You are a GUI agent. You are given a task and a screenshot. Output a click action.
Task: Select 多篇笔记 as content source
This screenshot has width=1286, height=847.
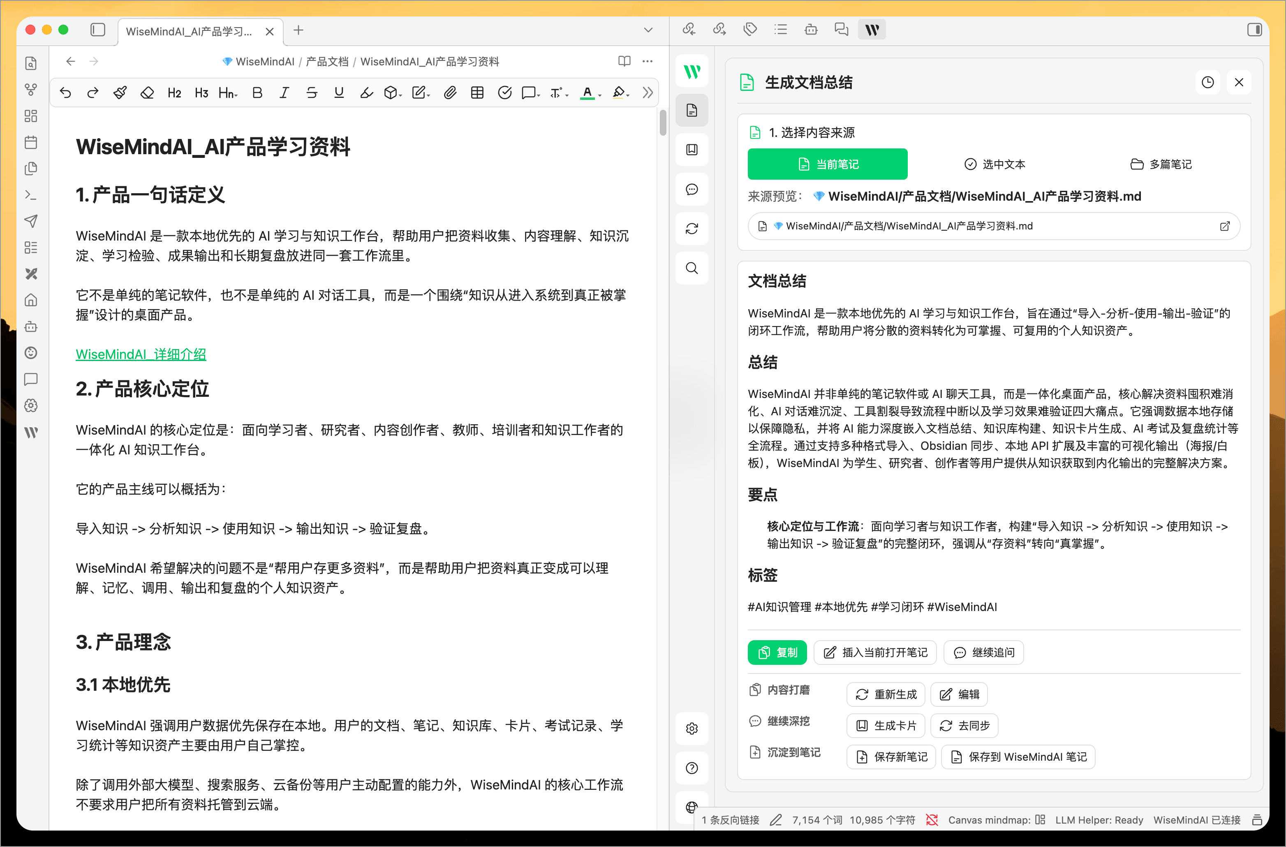click(x=1161, y=164)
